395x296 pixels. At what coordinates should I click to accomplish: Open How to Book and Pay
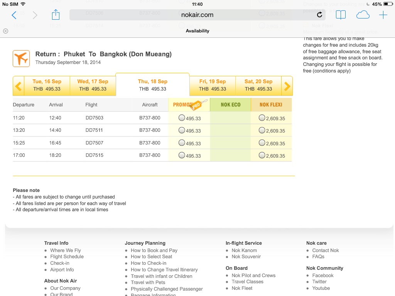pyautogui.click(x=154, y=251)
